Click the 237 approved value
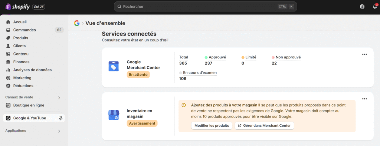380x146 pixels. tap(208, 63)
